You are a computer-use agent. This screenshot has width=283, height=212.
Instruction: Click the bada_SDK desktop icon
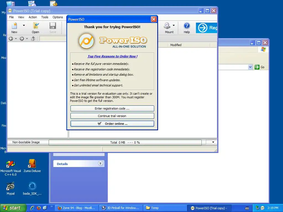point(32,189)
